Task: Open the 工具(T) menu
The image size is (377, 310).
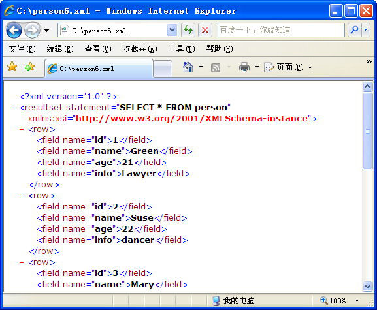Action: [182, 49]
